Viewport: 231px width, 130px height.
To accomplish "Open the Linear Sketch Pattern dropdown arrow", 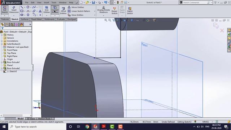I will 95,11.
